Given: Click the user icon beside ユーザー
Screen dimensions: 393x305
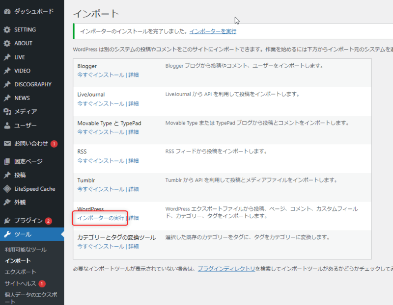Looking at the screenshot, I should [7, 126].
